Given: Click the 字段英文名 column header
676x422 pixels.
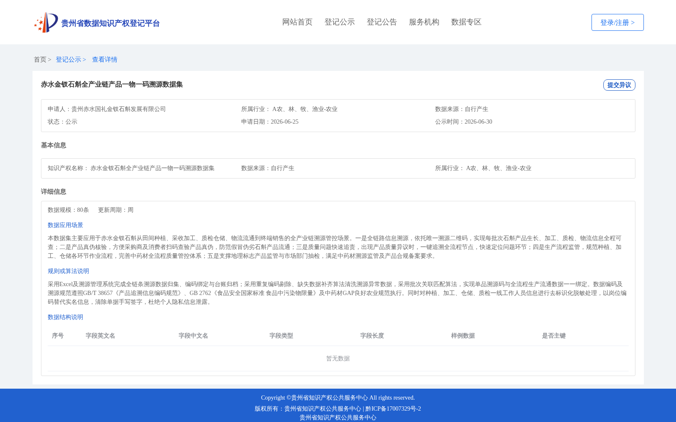Looking at the screenshot, I should [101, 335].
